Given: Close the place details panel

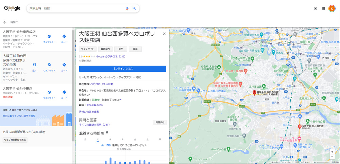Looking at the screenshot, I should [164, 34].
